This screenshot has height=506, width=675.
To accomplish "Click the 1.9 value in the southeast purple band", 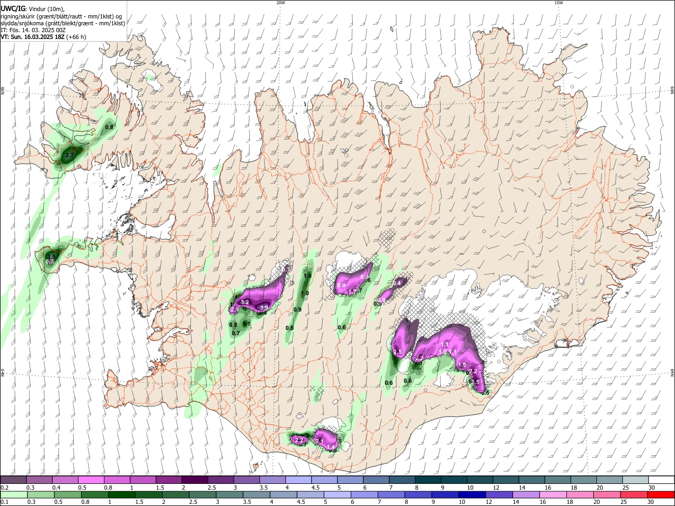I will coord(462,365).
